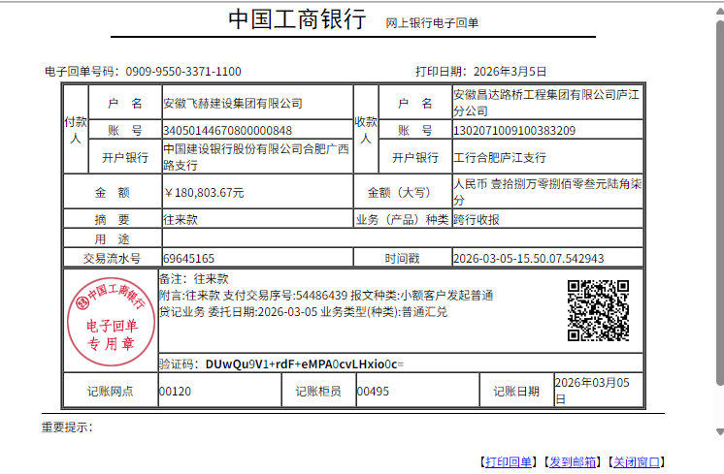Click the 打印回单 print receipt link
The height and width of the screenshot is (474, 724).
pyautogui.click(x=509, y=462)
